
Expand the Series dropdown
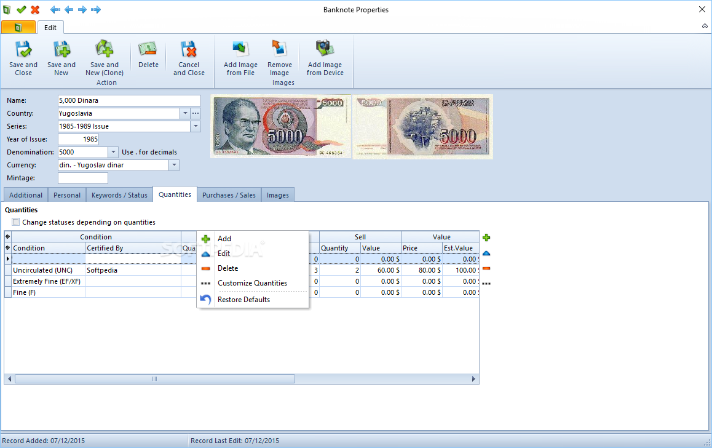click(x=196, y=126)
